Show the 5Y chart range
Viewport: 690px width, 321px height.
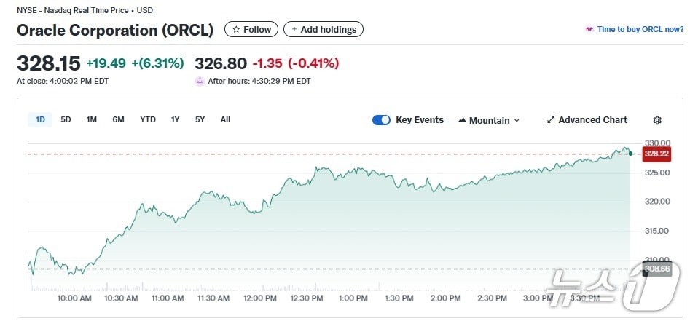(200, 119)
